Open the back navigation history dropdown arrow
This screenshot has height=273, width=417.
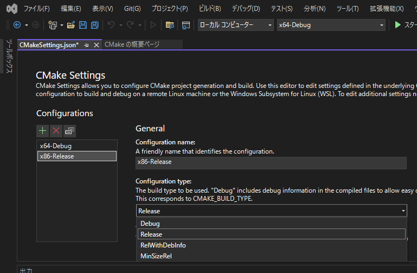coord(27,26)
